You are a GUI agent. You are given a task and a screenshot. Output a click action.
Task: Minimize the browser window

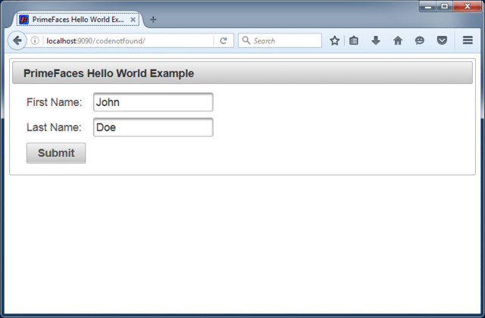pyautogui.click(x=428, y=7)
